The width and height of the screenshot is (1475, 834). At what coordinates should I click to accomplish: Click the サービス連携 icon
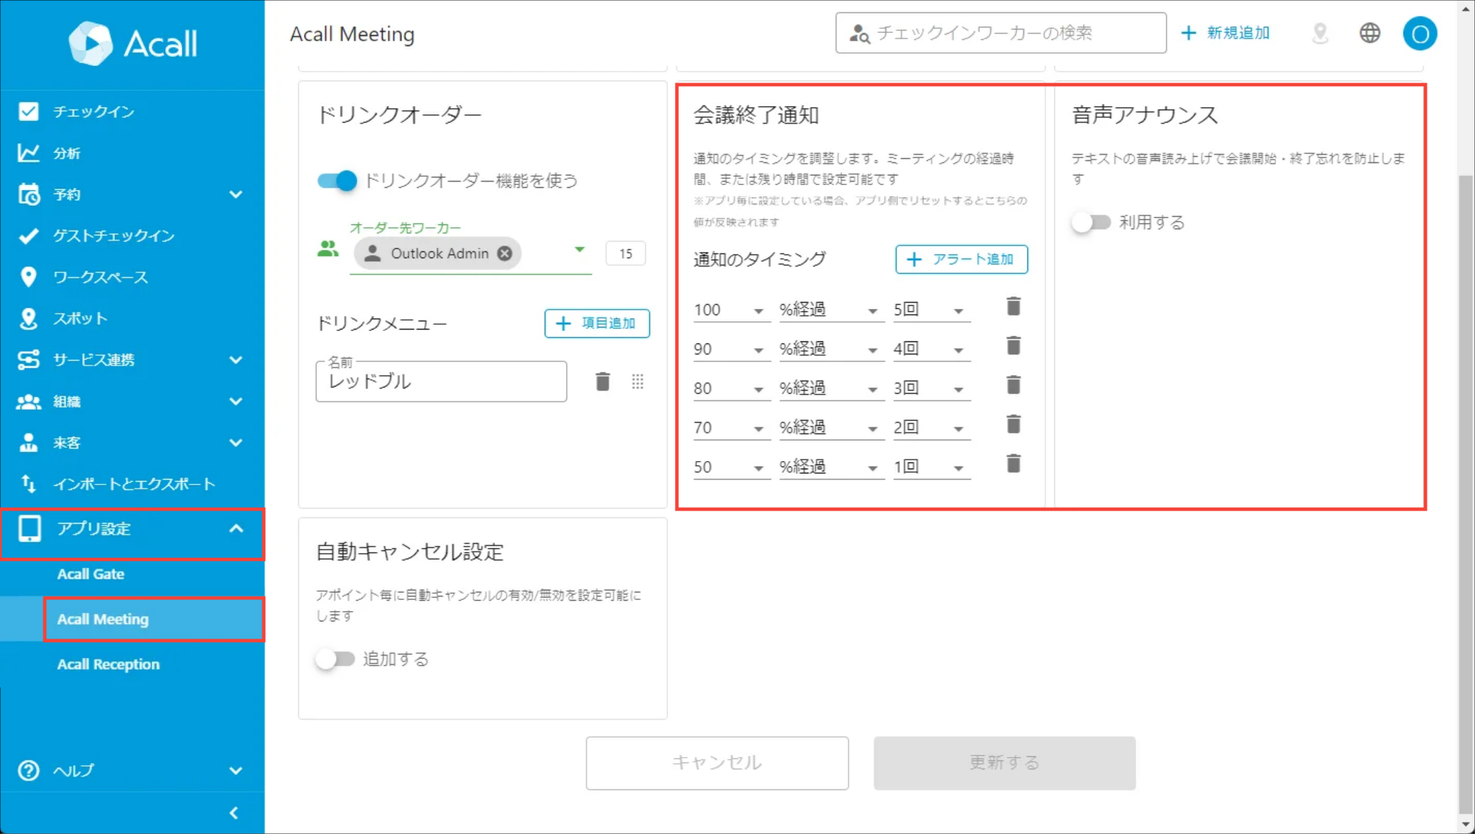(28, 360)
